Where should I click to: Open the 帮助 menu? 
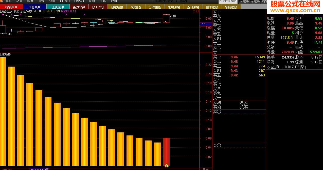[114, 1]
